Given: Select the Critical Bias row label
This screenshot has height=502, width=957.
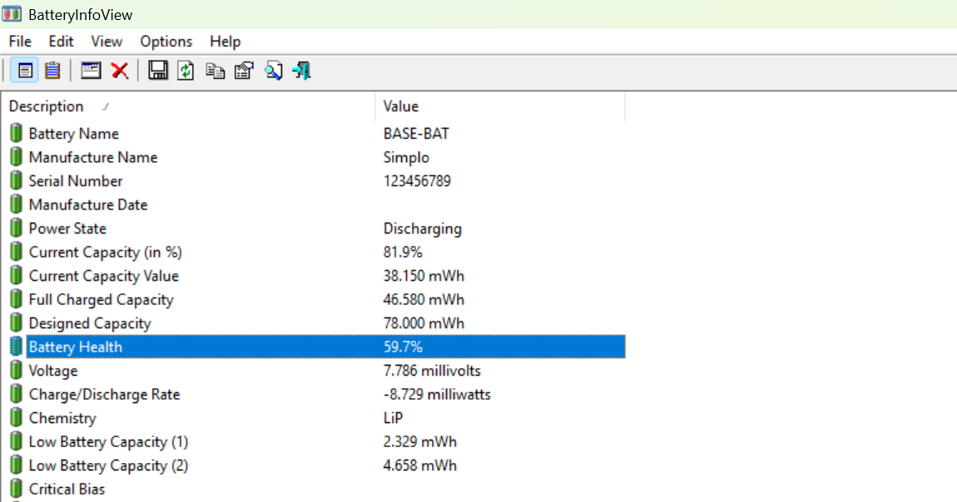Looking at the screenshot, I should (67, 490).
